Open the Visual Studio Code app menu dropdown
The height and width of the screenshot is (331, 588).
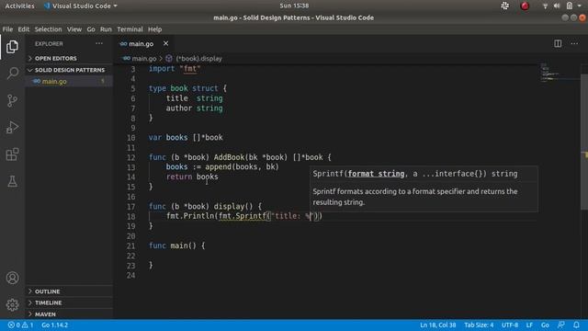(x=81, y=6)
